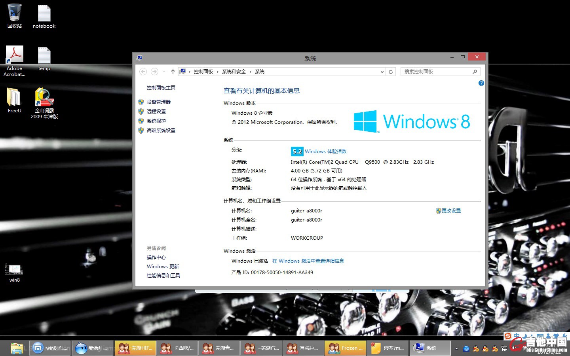570x356 pixels.
Task: Open 高级系统设置 from the sidebar
Action: point(161,130)
